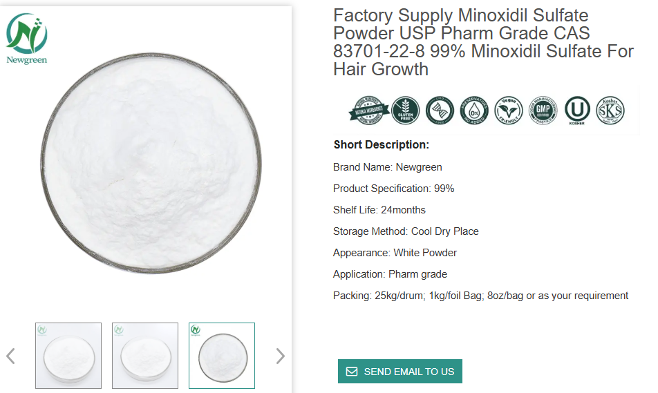Click the Newgreen logo on main image
The height and width of the screenshot is (393, 658).
coord(27,39)
